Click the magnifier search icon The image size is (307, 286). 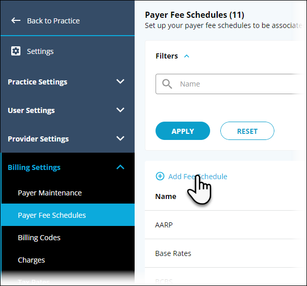[x=167, y=84]
